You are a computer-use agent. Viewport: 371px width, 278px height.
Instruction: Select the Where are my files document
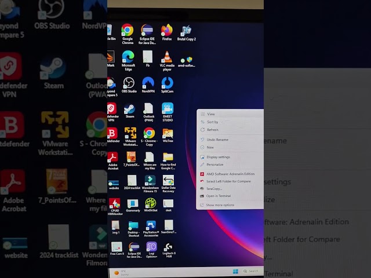pos(150,161)
